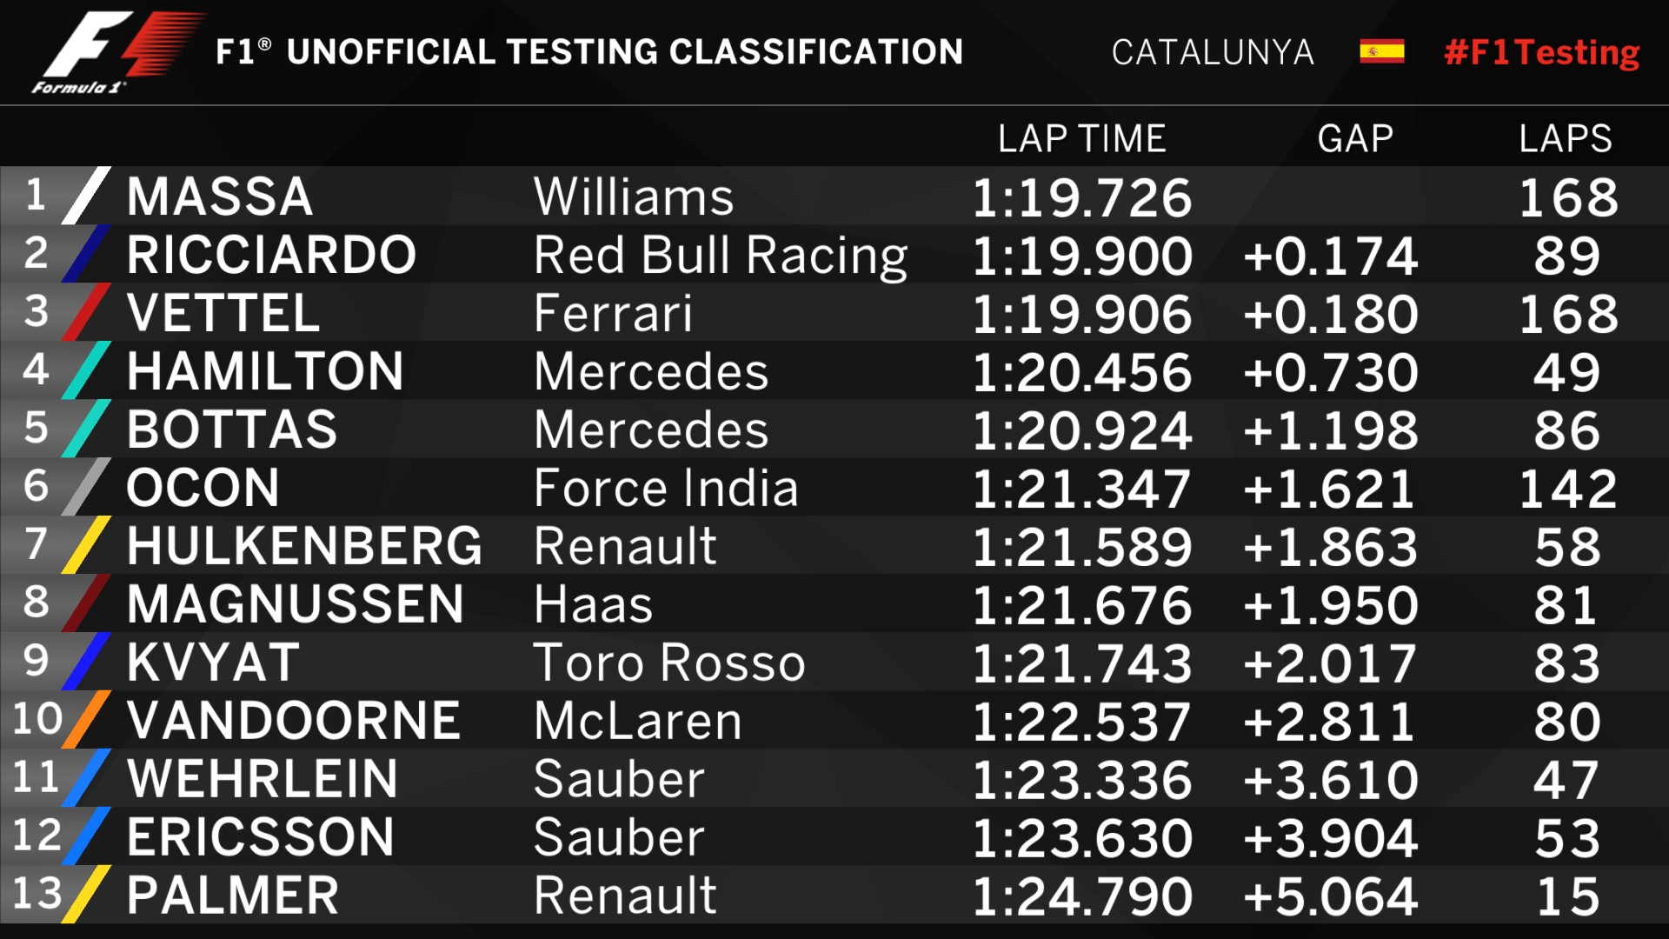Click the CATALUNYA circuit label
The width and height of the screenshot is (1669, 939).
1213,53
